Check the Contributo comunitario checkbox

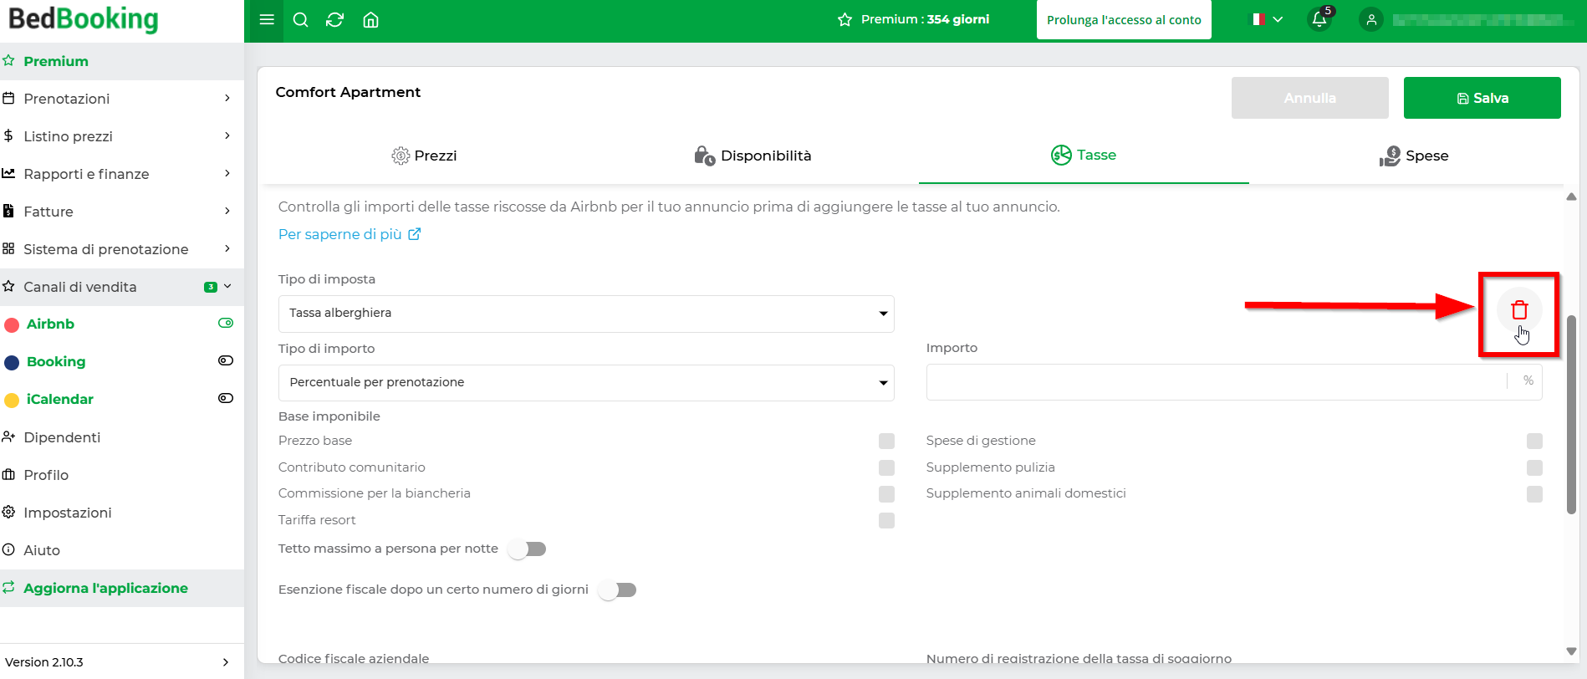click(x=886, y=467)
